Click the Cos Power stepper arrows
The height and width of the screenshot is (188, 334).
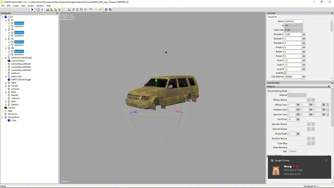298,119
